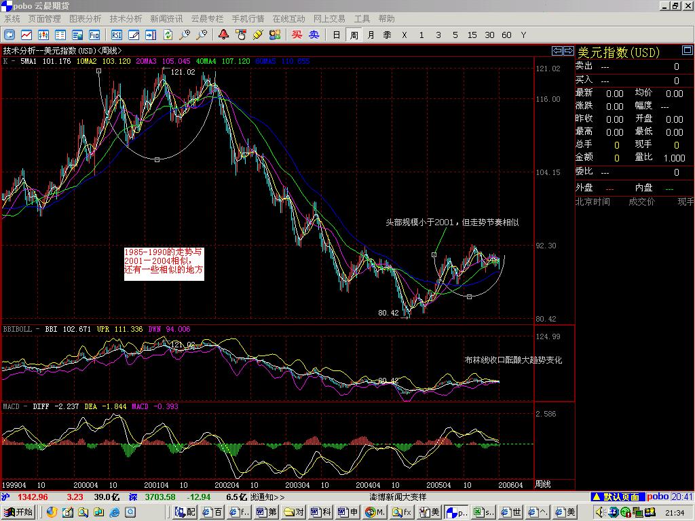Open the Firefox quick launch icon
The height and width of the screenshot is (521, 695).
52,512
